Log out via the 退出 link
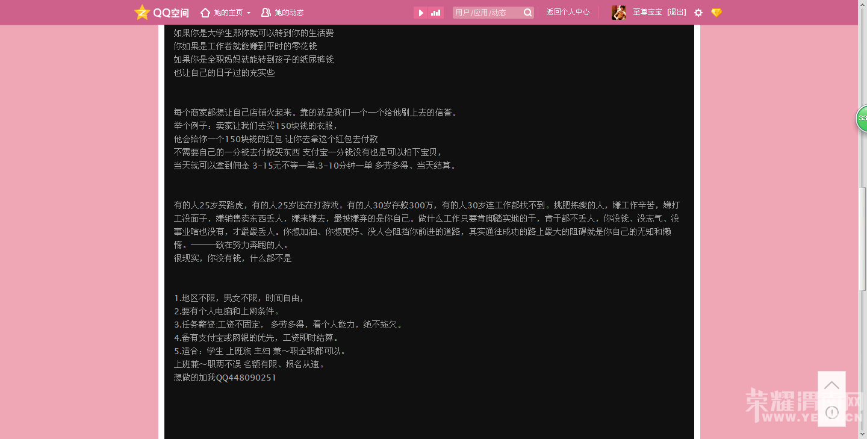867x439 pixels. click(x=676, y=12)
